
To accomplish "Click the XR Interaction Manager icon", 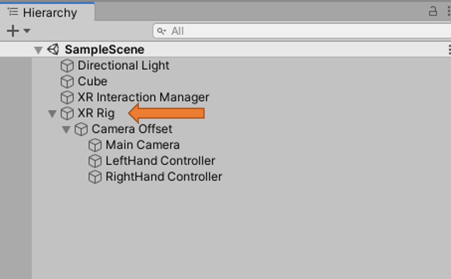I will (x=67, y=97).
